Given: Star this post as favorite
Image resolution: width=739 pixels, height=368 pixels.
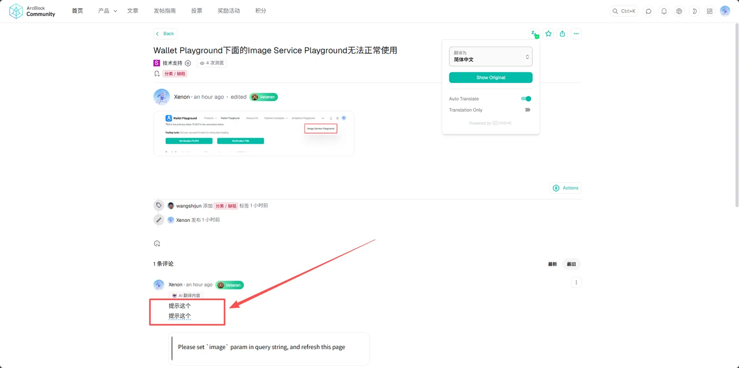Looking at the screenshot, I should (548, 34).
